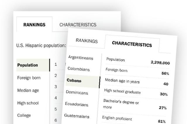Choose Foreign born in the left sidebar

pyautogui.click(x=29, y=78)
